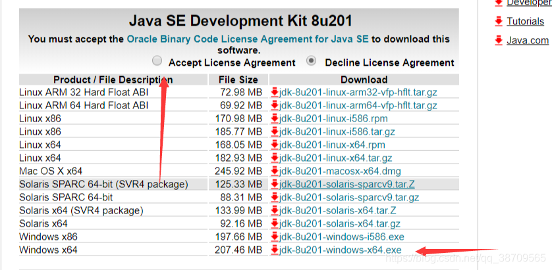Download jdk-8u201-macosx-x64.dmg file
Image resolution: width=552 pixels, height=270 pixels.
coord(340,171)
